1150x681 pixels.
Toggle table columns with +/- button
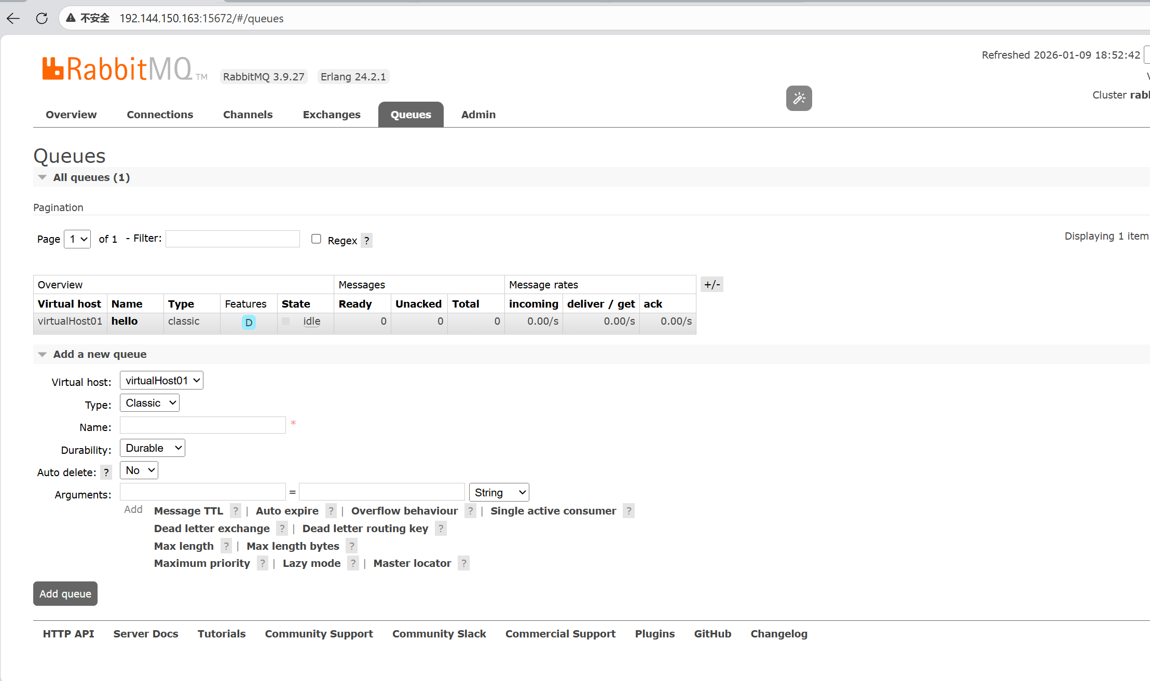tap(711, 284)
